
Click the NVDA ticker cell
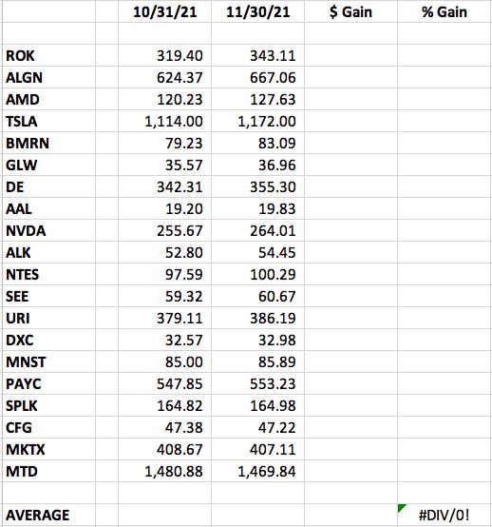(49, 230)
